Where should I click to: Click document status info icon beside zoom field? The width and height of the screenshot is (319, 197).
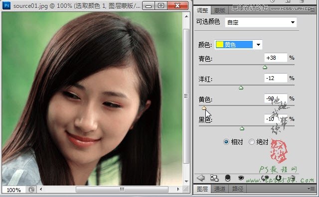pyautogui.click(x=31, y=190)
